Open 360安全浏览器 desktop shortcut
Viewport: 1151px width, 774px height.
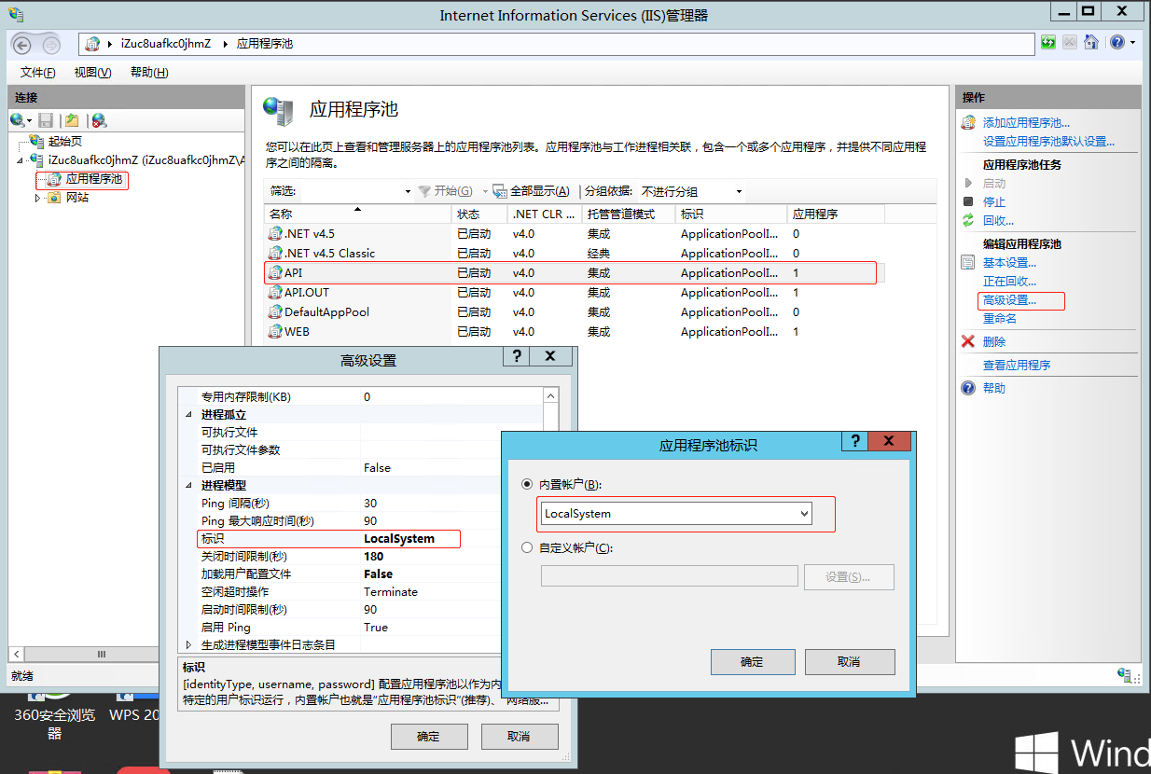coord(54,715)
